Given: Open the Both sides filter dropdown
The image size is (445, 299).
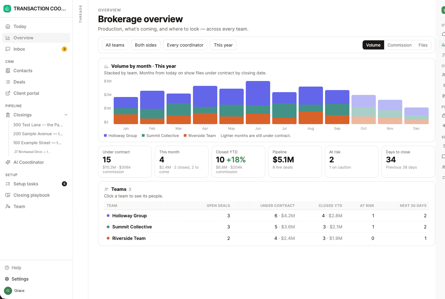Looking at the screenshot, I should 146,45.
